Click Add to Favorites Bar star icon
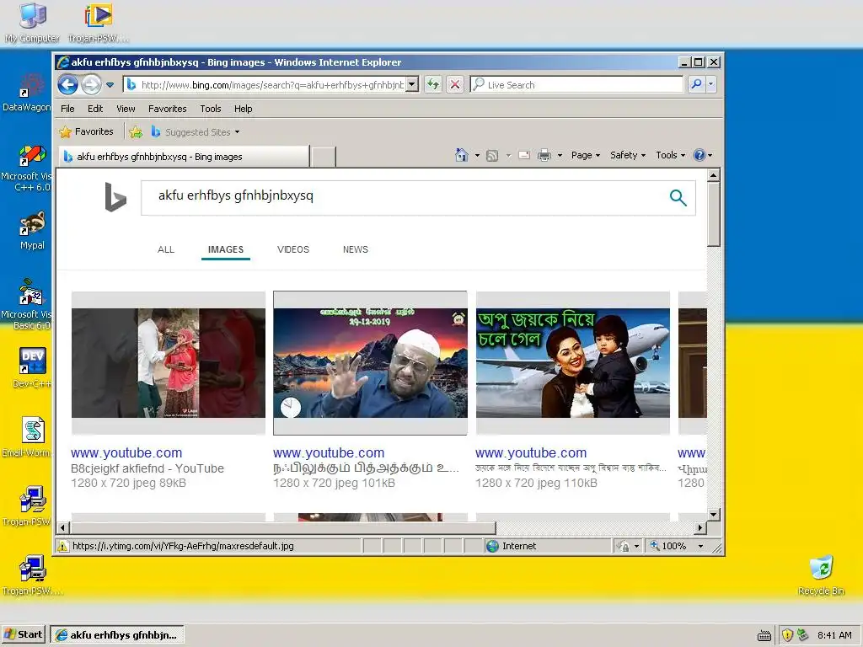The height and width of the screenshot is (647, 863). point(136,132)
